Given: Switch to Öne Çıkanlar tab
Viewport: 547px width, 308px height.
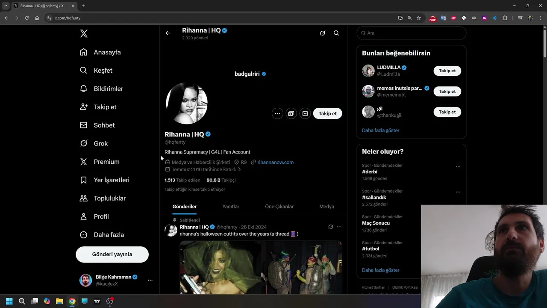Looking at the screenshot, I should (279, 207).
